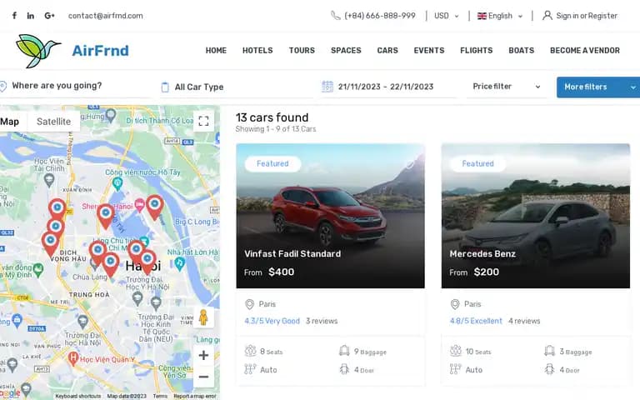
Task: Click map marker near Sheraton Hanoi
Action: coord(106,216)
